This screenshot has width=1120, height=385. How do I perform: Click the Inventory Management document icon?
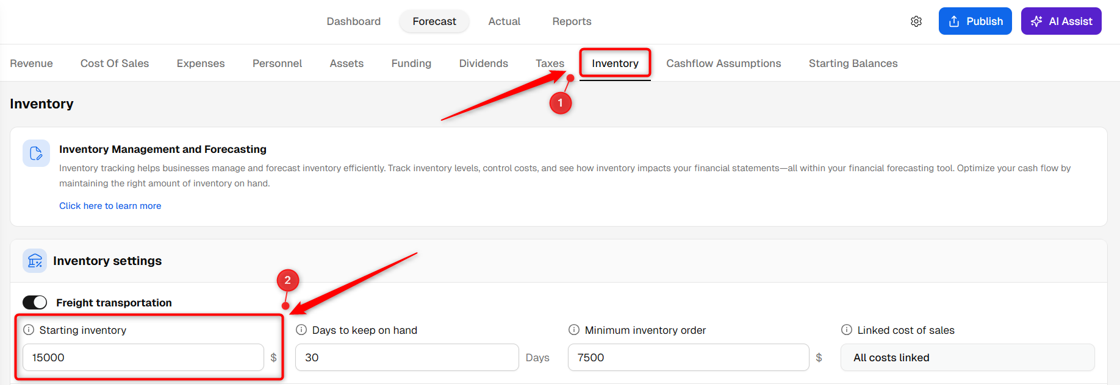[36, 153]
